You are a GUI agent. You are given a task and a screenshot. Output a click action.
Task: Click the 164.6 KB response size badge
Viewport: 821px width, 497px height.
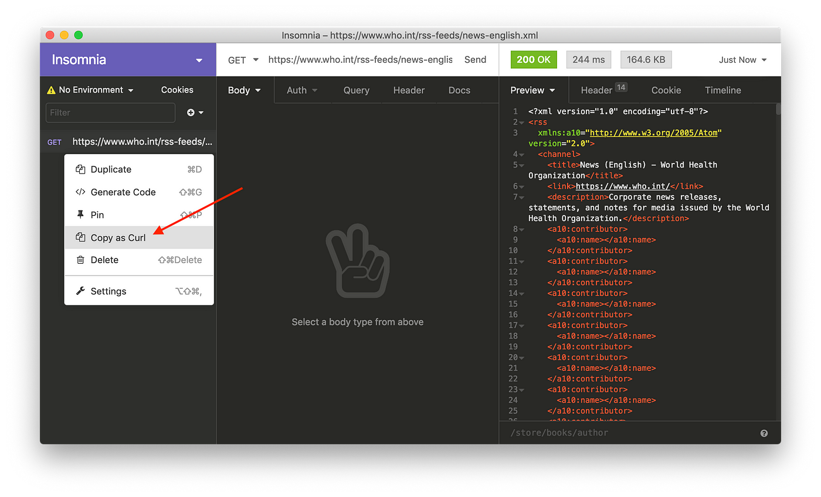[646, 60]
